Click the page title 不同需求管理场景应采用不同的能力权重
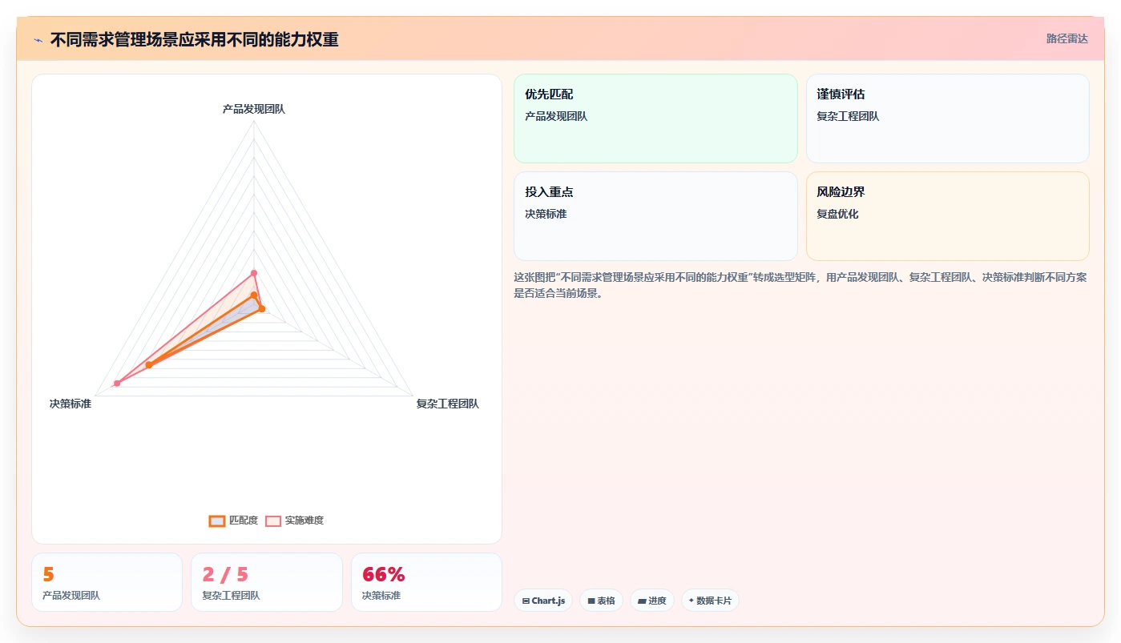Image resolution: width=1121 pixels, height=643 pixels. coord(194,39)
